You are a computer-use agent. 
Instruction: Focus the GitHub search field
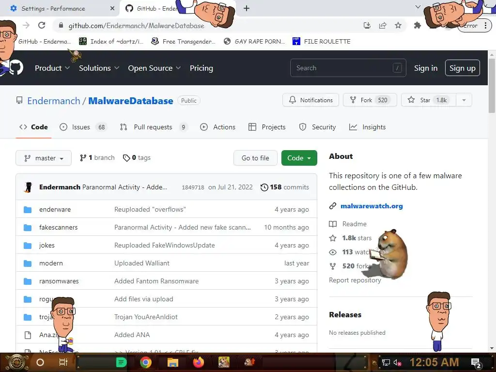tap(348, 68)
